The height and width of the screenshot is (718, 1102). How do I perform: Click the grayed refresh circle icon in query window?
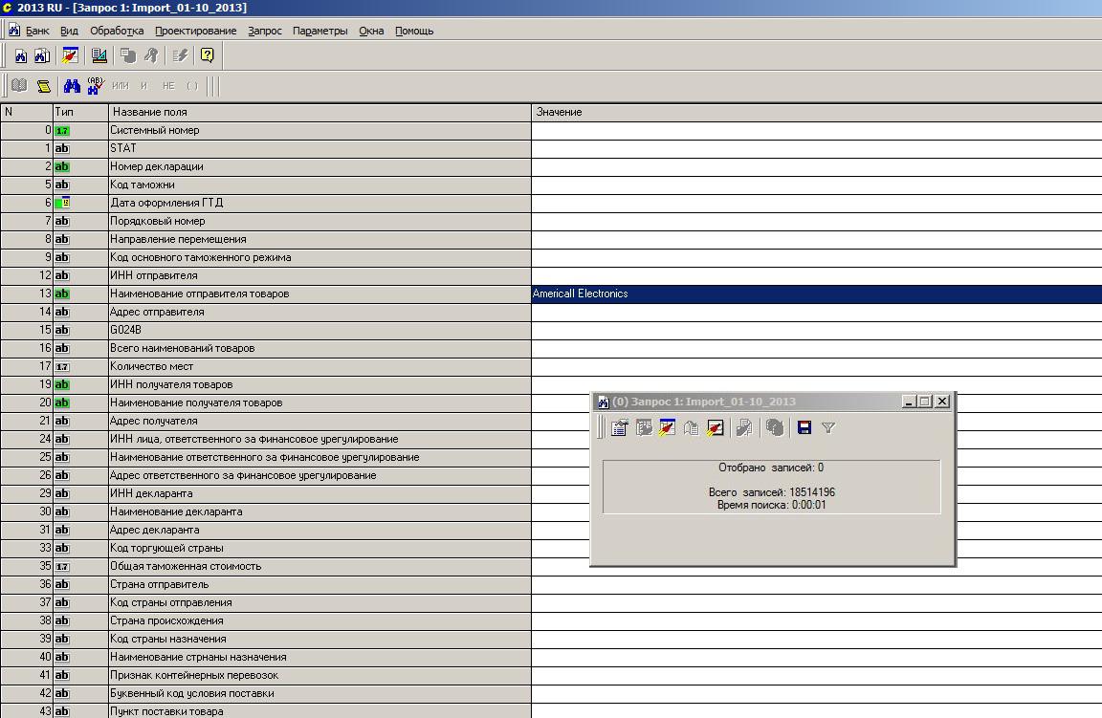775,428
